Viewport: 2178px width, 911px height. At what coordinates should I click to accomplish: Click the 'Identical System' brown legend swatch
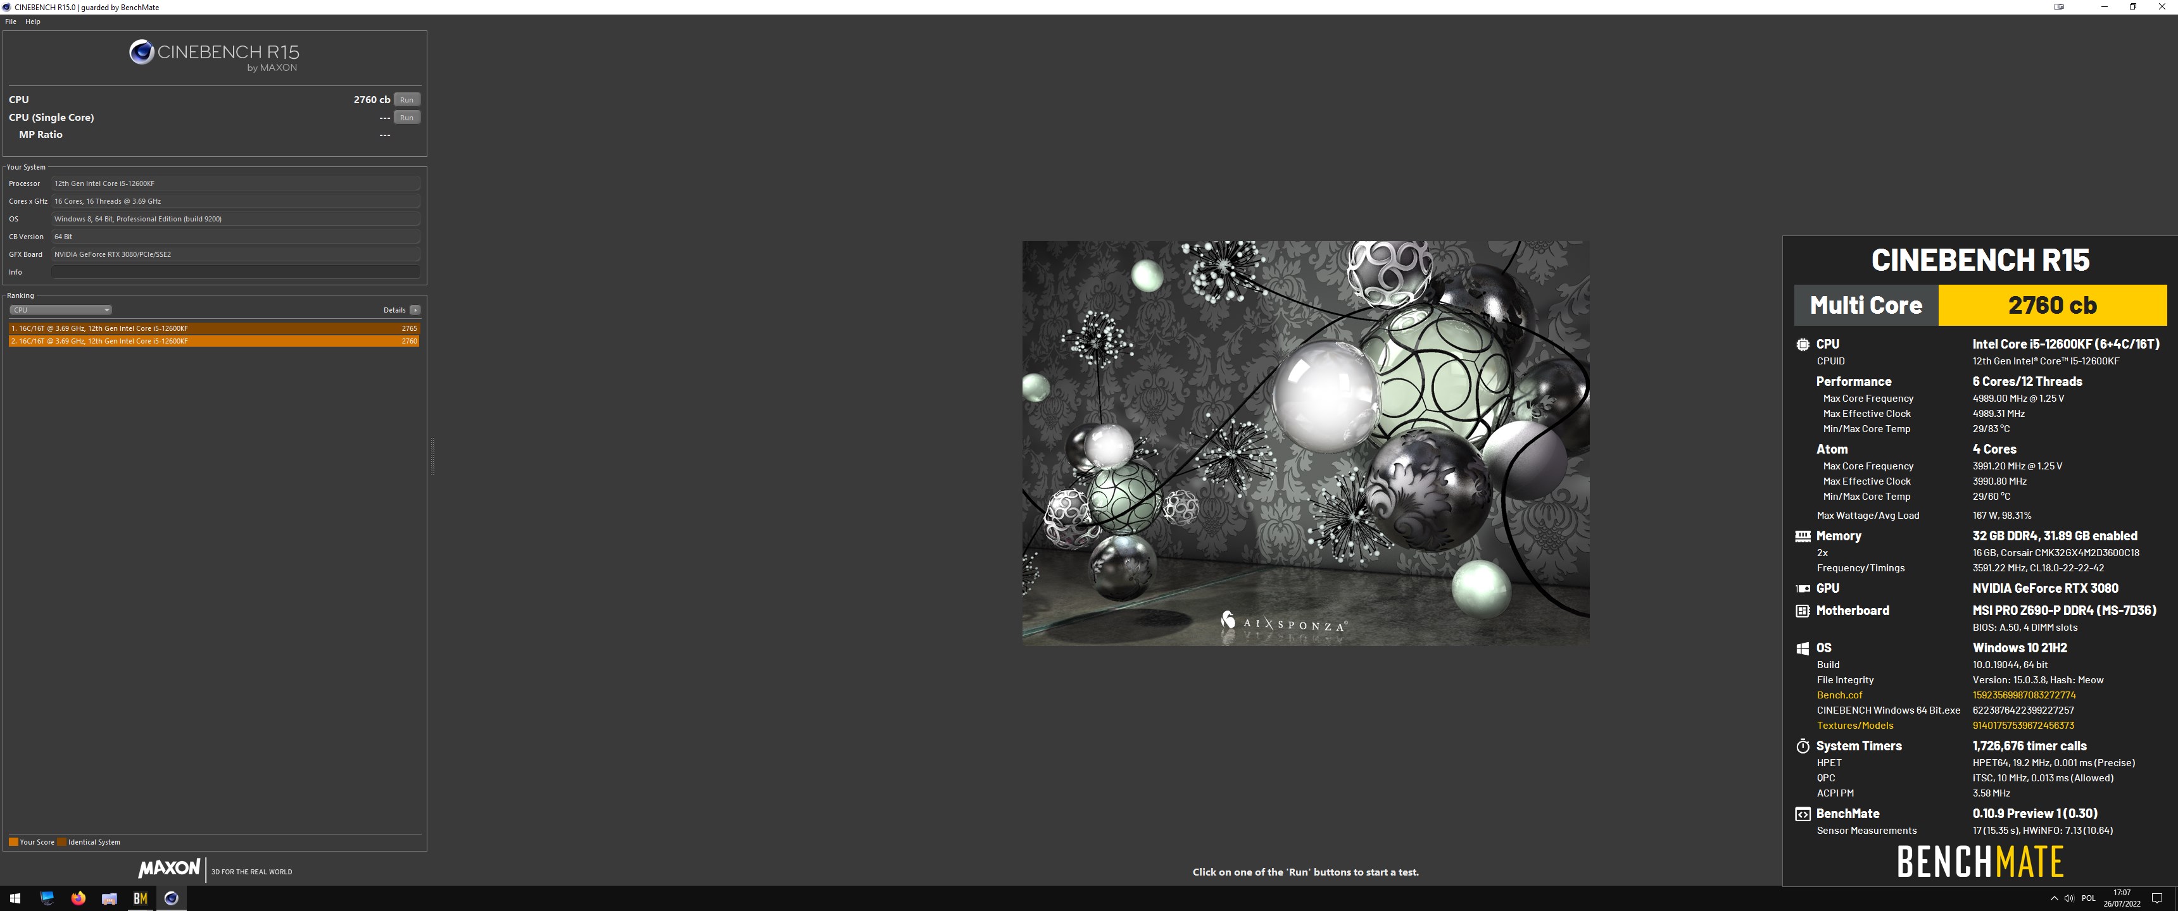[61, 841]
